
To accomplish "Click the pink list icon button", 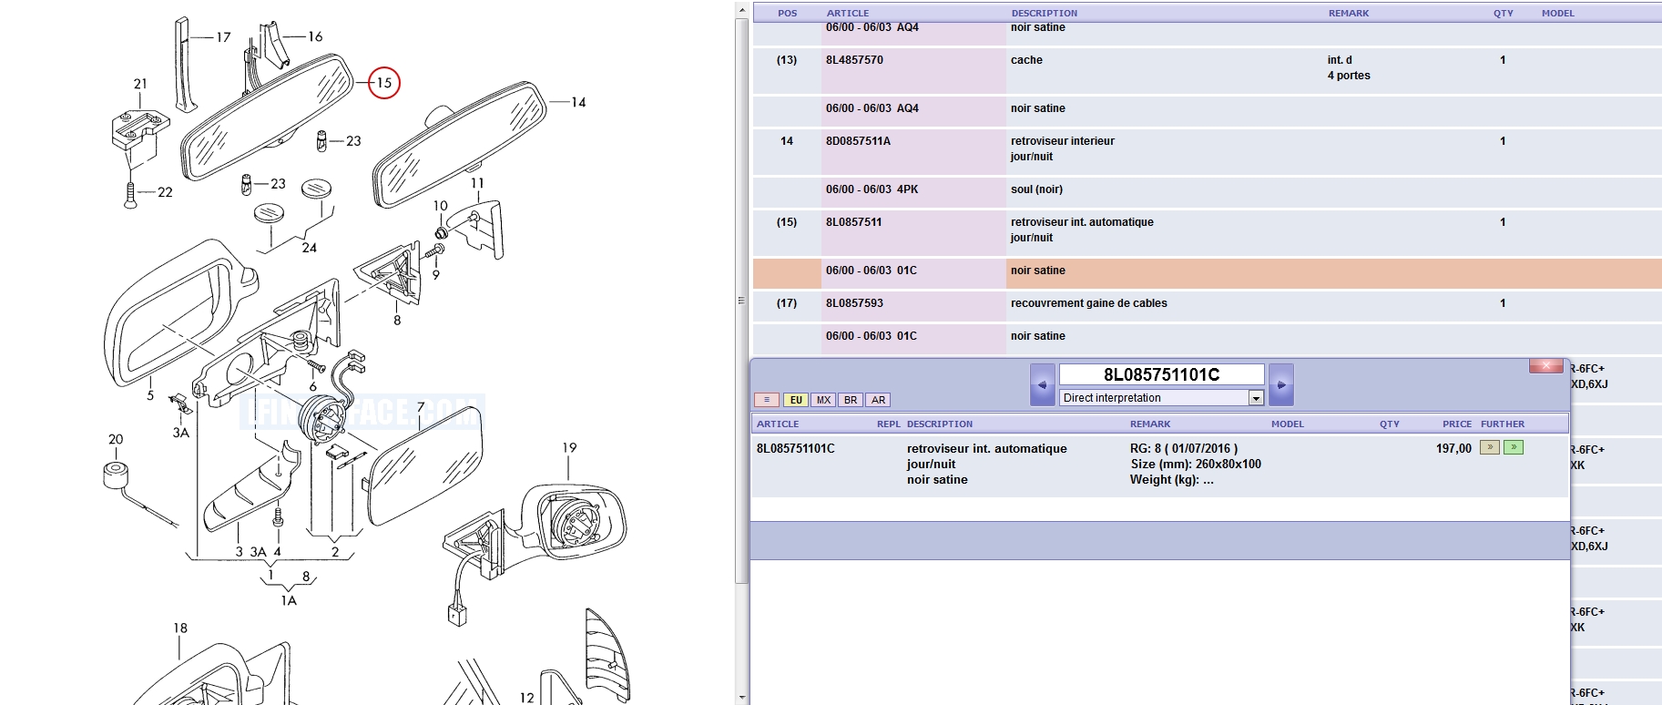I will pyautogui.click(x=766, y=400).
